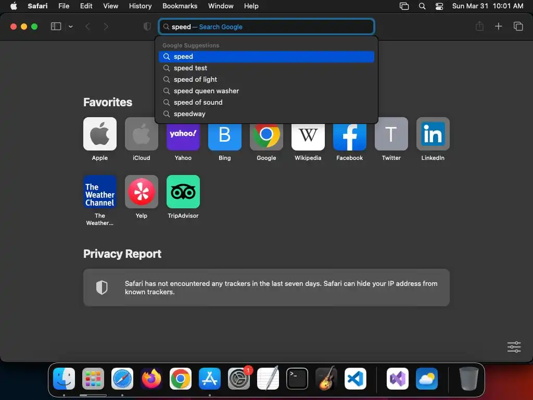Open the Twitter favorite
Viewport: 533px width, 400px height.
pos(391,134)
